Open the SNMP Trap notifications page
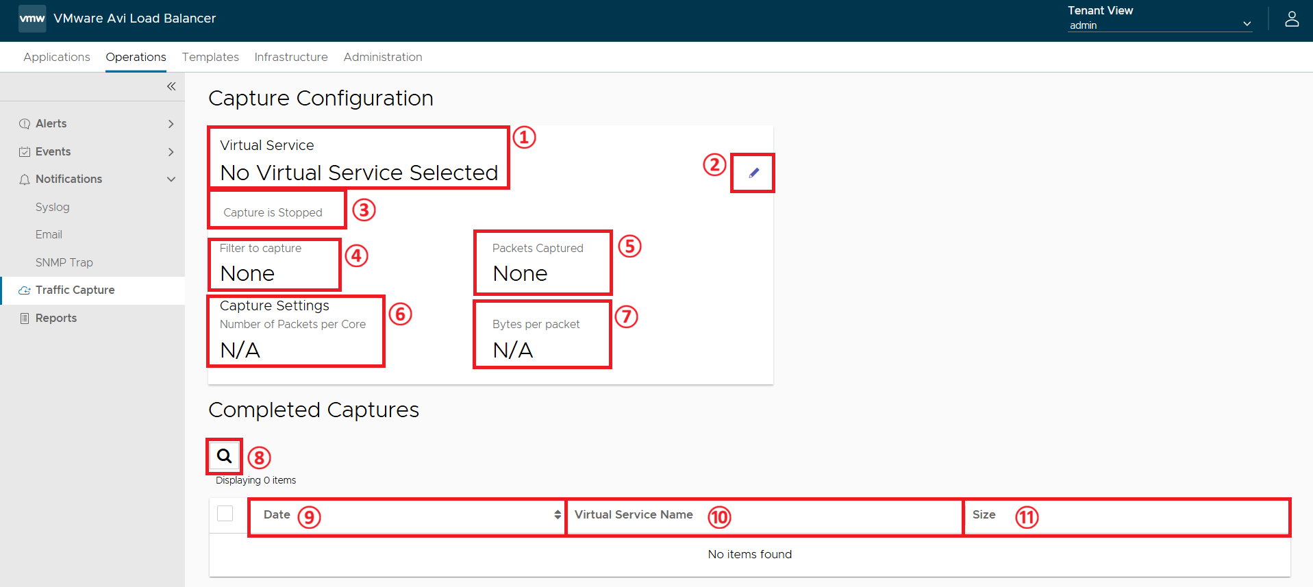Image resolution: width=1313 pixels, height=587 pixels. point(64,262)
